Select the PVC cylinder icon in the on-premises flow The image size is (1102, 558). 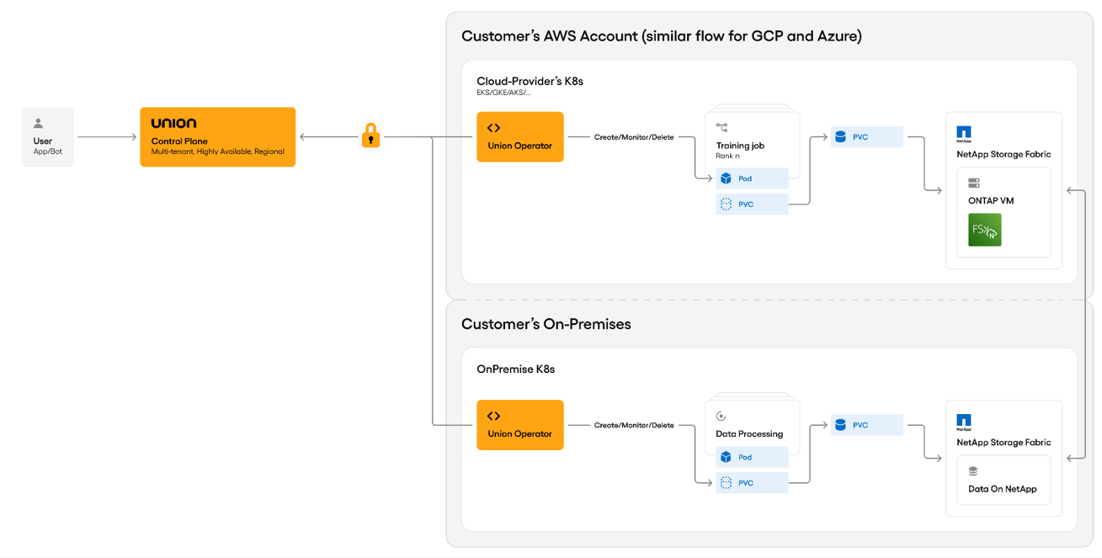[840, 424]
